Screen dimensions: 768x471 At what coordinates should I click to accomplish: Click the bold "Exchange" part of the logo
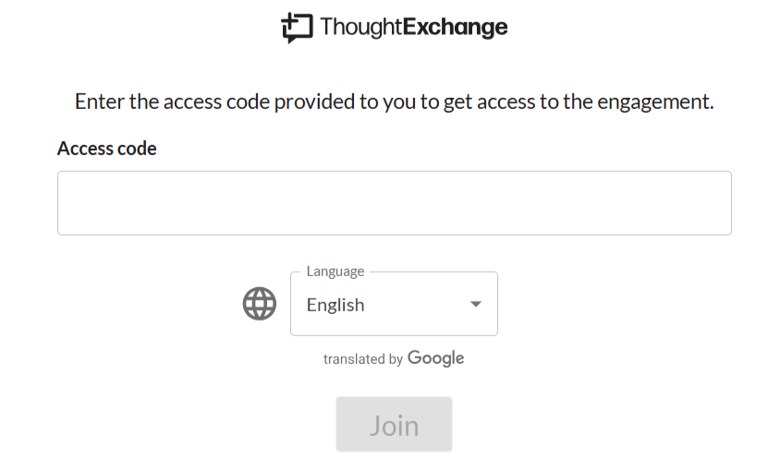[x=455, y=27]
